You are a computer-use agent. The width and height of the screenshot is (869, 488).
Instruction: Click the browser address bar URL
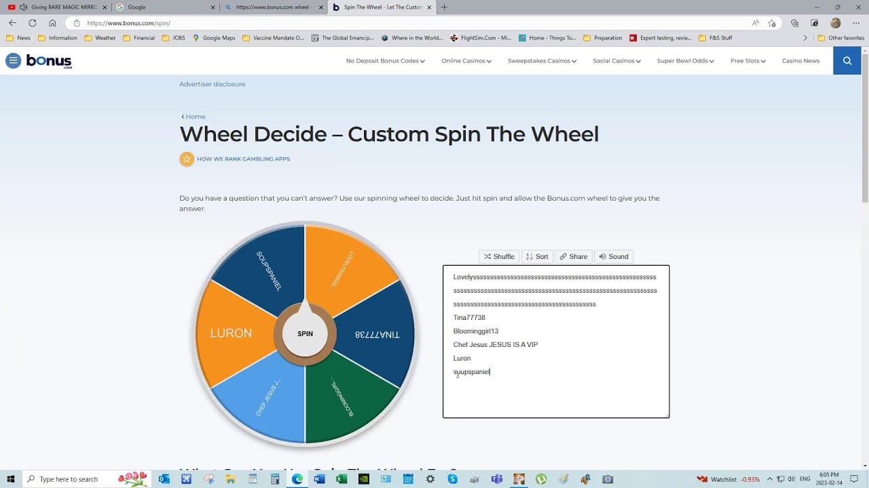coord(128,23)
